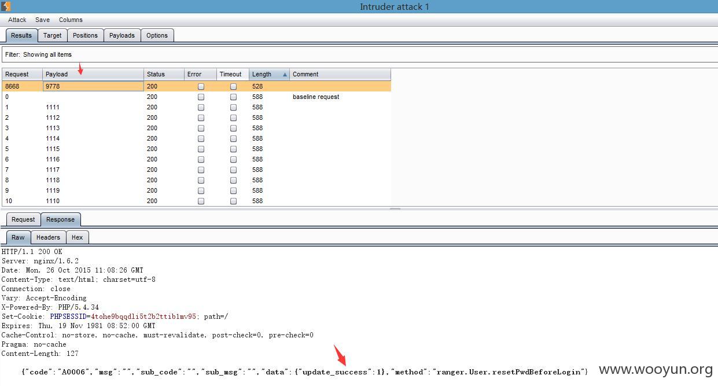Select row with payload 1119
Viewport: 718px width, 386px height.
pyautogui.click(x=197, y=190)
